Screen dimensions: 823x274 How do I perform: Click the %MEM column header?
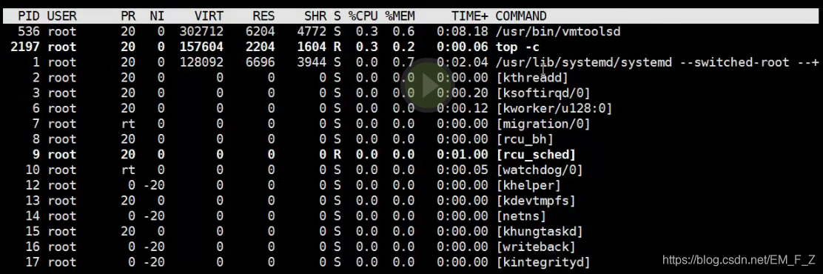pos(400,16)
